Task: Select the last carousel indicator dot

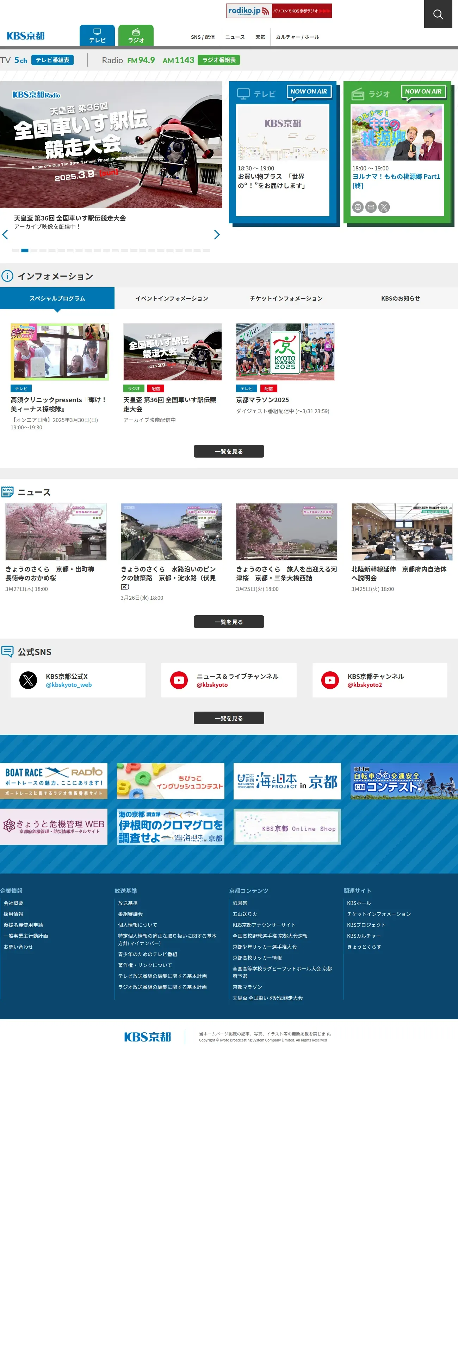Action: (x=206, y=250)
